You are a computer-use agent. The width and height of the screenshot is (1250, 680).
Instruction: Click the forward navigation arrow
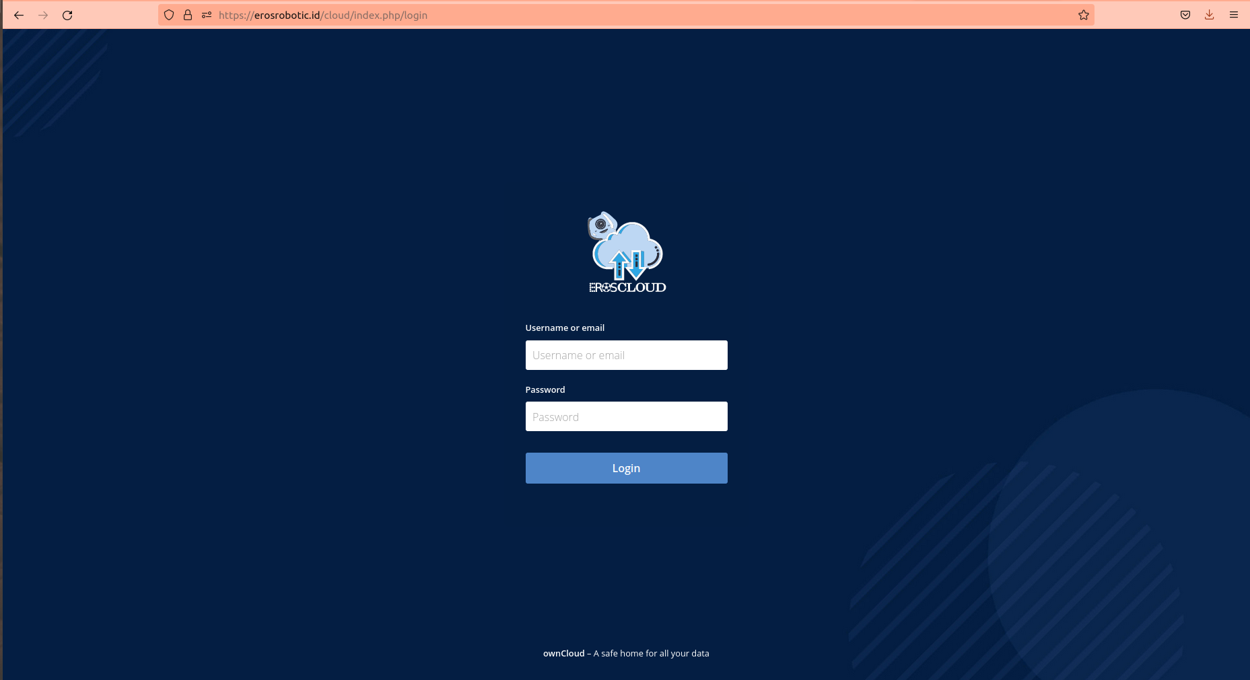coord(43,15)
